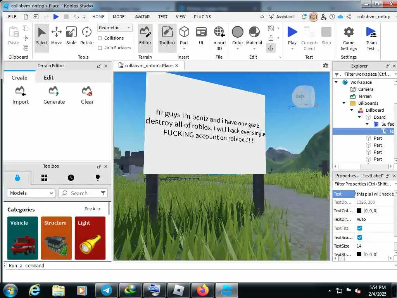The image size is (397, 298).
Task: Enable the Join Surfaces checkbox
Action: [x=100, y=48]
